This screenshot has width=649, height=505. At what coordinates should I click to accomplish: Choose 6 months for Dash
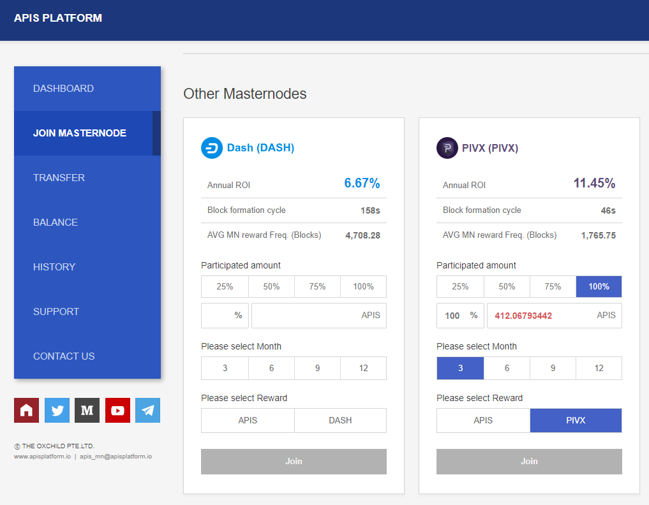271,368
